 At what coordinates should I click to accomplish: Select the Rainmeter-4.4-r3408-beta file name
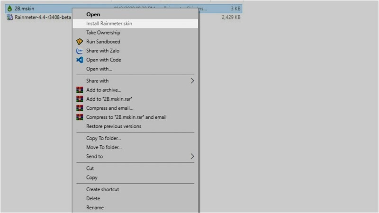click(x=43, y=18)
